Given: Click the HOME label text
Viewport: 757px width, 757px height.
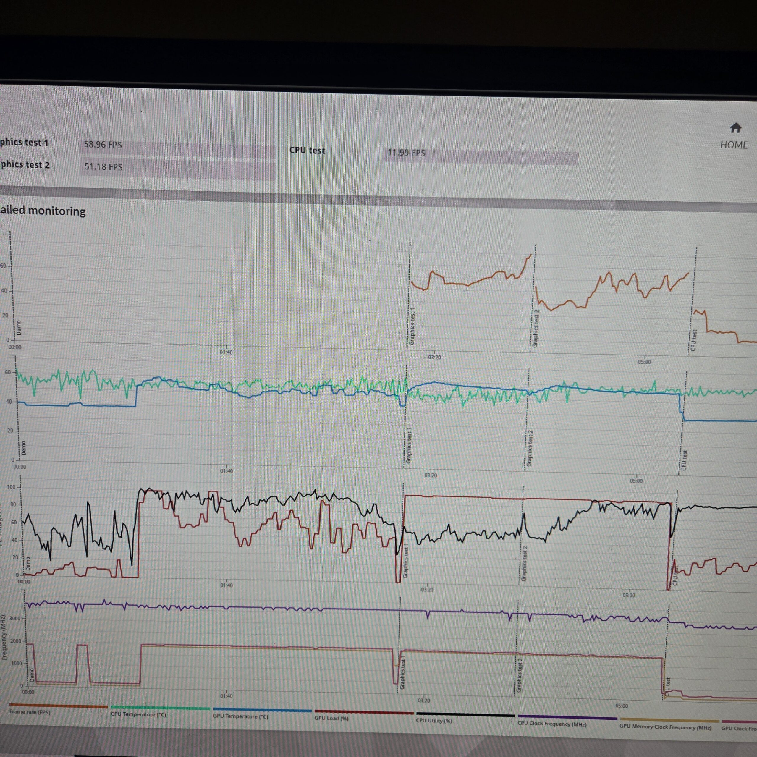Looking at the screenshot, I should (x=734, y=145).
